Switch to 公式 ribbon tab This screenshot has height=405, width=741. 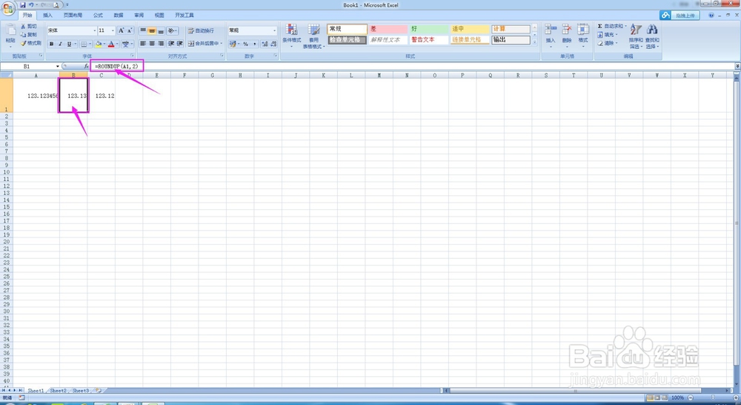point(98,15)
